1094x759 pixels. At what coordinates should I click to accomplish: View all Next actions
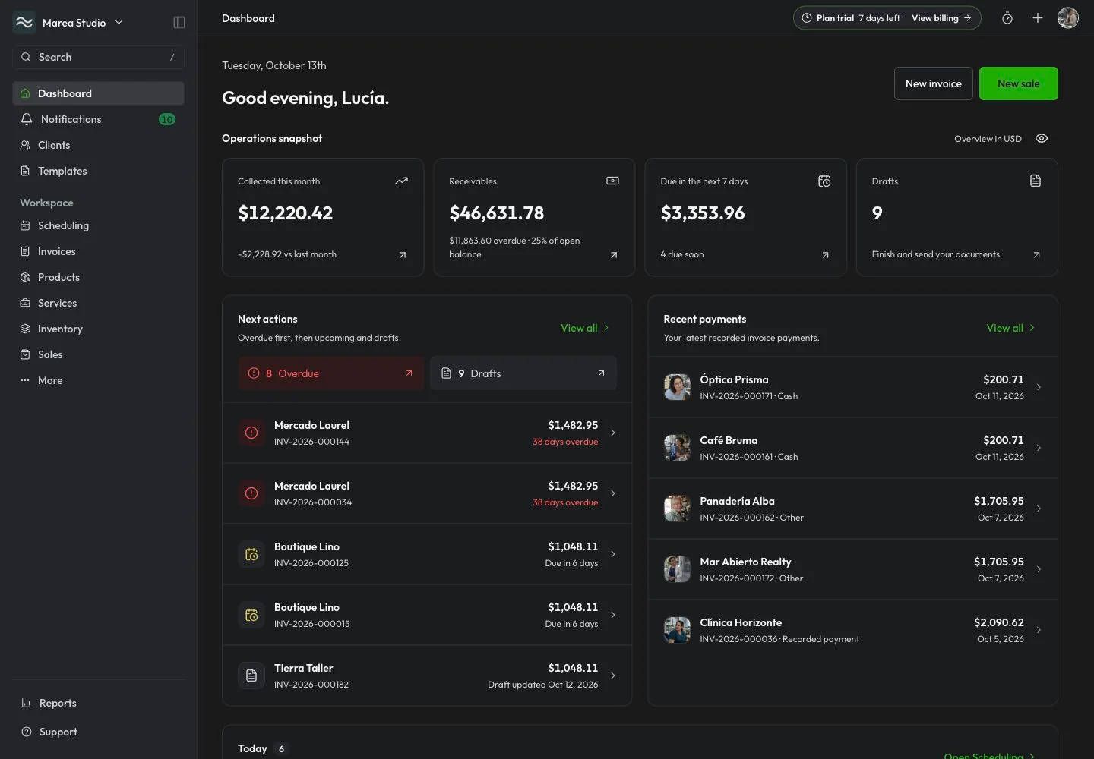pyautogui.click(x=585, y=328)
